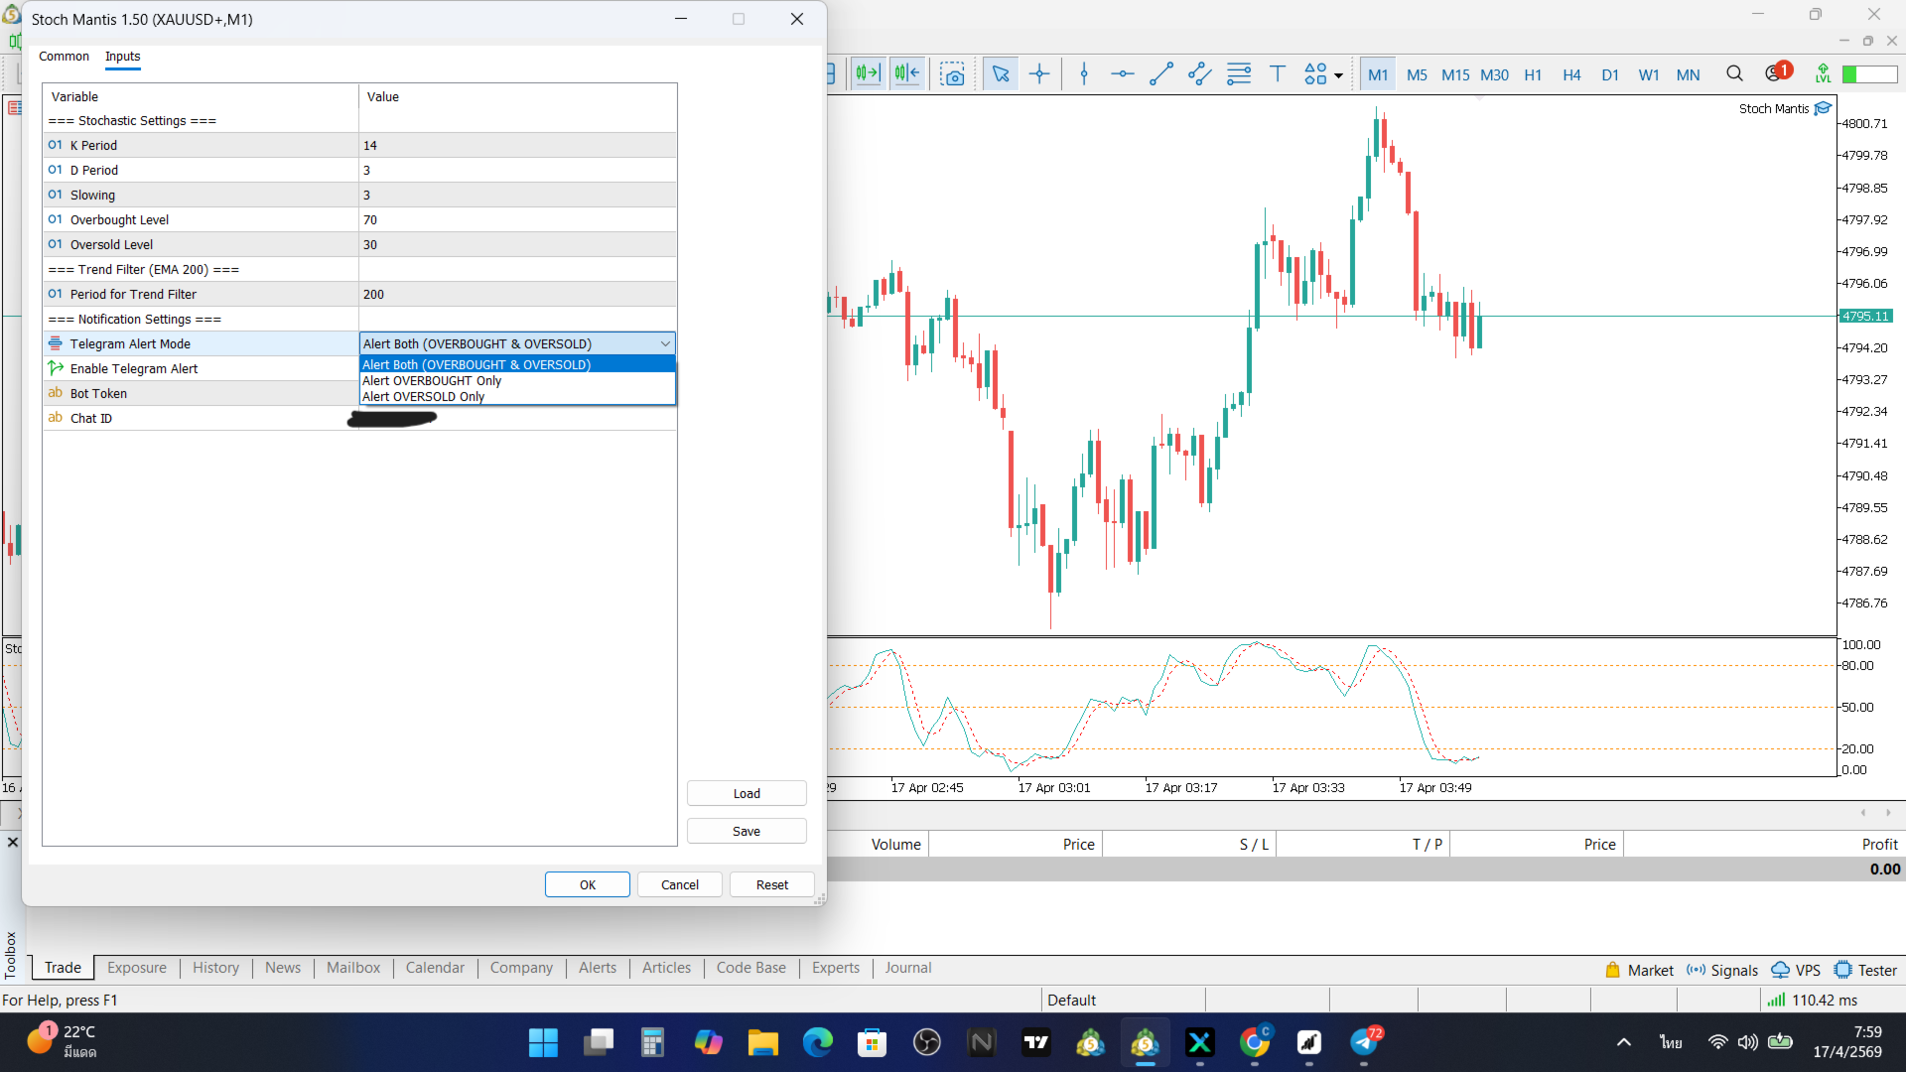Select the horizontal line tool

(x=1122, y=74)
